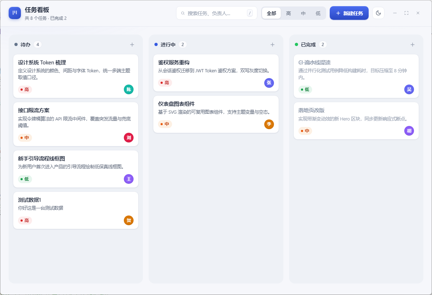
Task: Click the 刘 assignee avatar
Action: coord(129,137)
